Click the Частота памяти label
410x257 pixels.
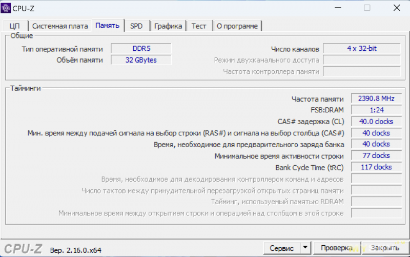point(317,99)
